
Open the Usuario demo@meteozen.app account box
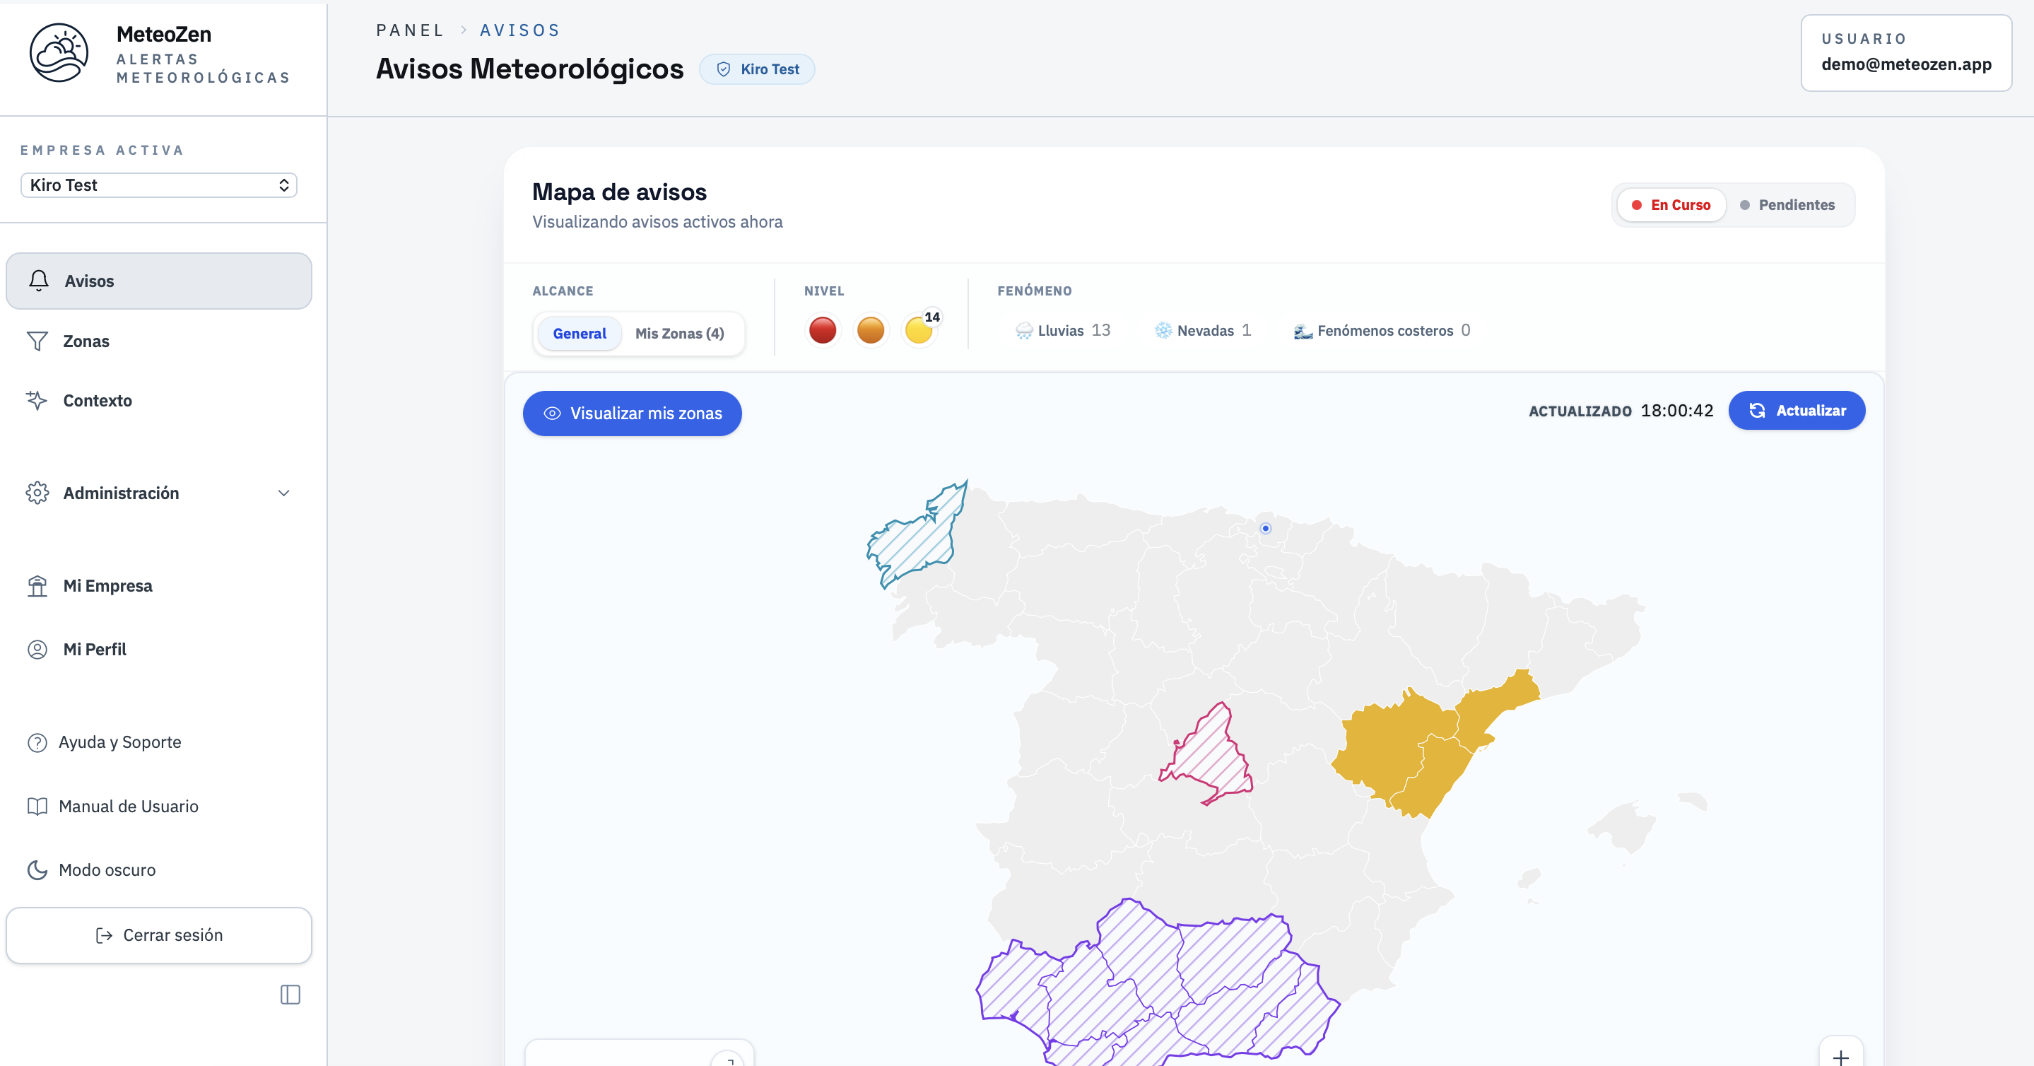click(1905, 52)
